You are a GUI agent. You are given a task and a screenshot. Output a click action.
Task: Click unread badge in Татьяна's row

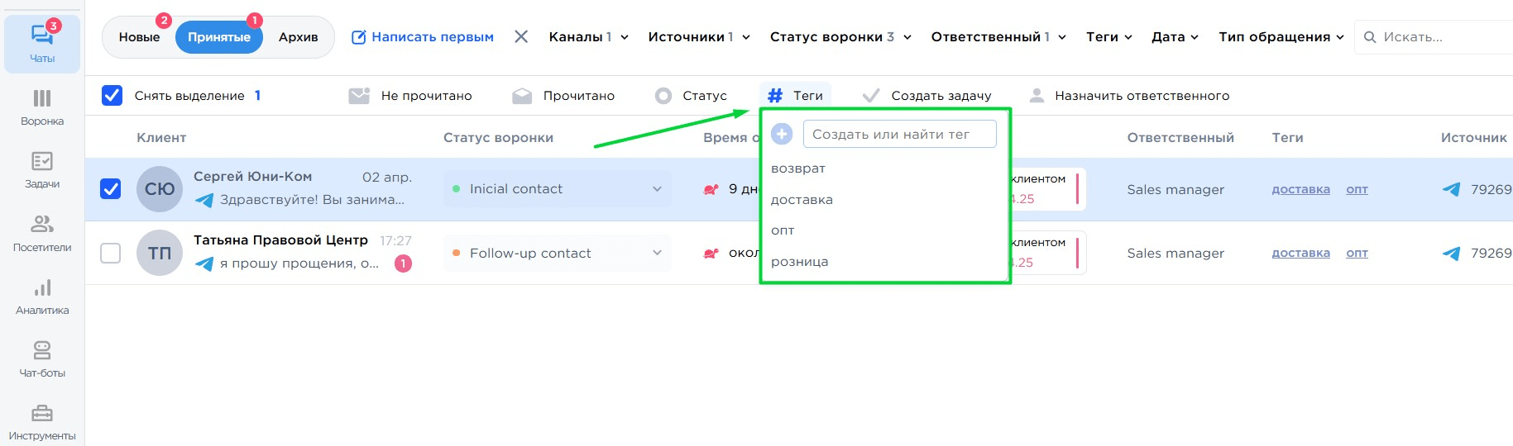tap(403, 263)
